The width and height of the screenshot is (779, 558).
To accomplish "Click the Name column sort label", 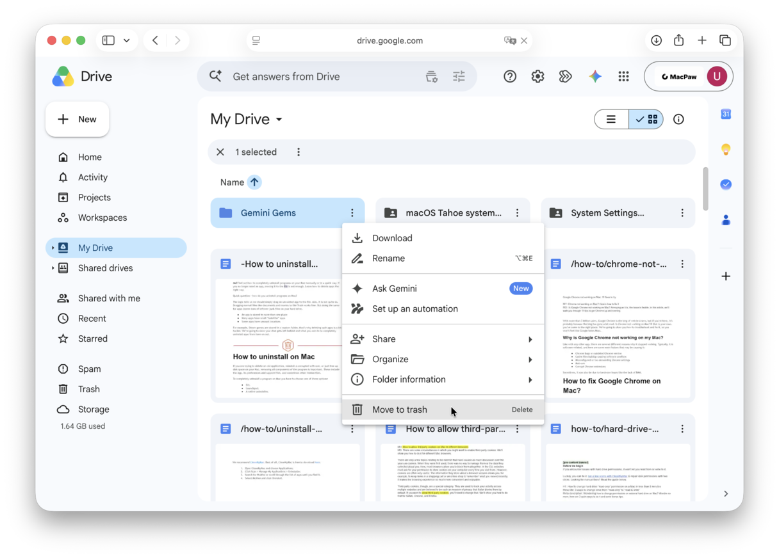I will 232,182.
